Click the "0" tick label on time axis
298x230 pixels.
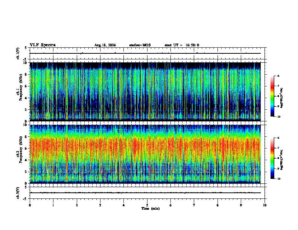point(30,205)
